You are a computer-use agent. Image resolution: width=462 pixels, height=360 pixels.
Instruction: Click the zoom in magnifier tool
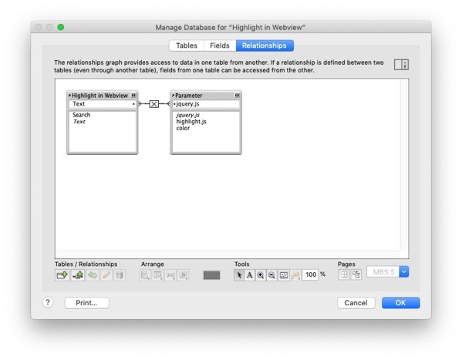click(x=261, y=275)
